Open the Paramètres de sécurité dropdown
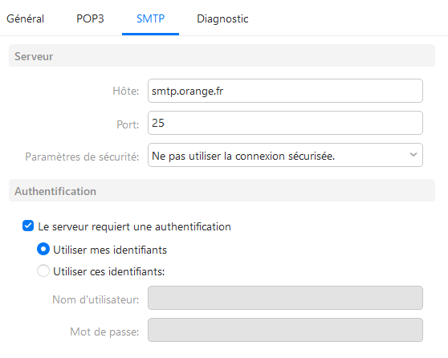448x358 pixels. coord(285,155)
